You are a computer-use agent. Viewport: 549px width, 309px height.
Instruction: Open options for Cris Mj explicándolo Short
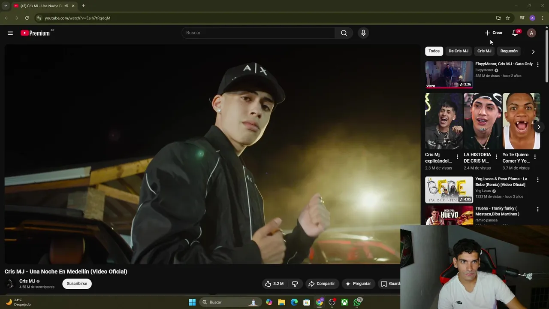[x=457, y=157]
